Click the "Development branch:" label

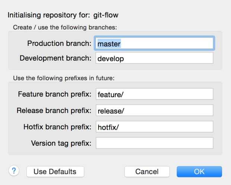pos(56,58)
